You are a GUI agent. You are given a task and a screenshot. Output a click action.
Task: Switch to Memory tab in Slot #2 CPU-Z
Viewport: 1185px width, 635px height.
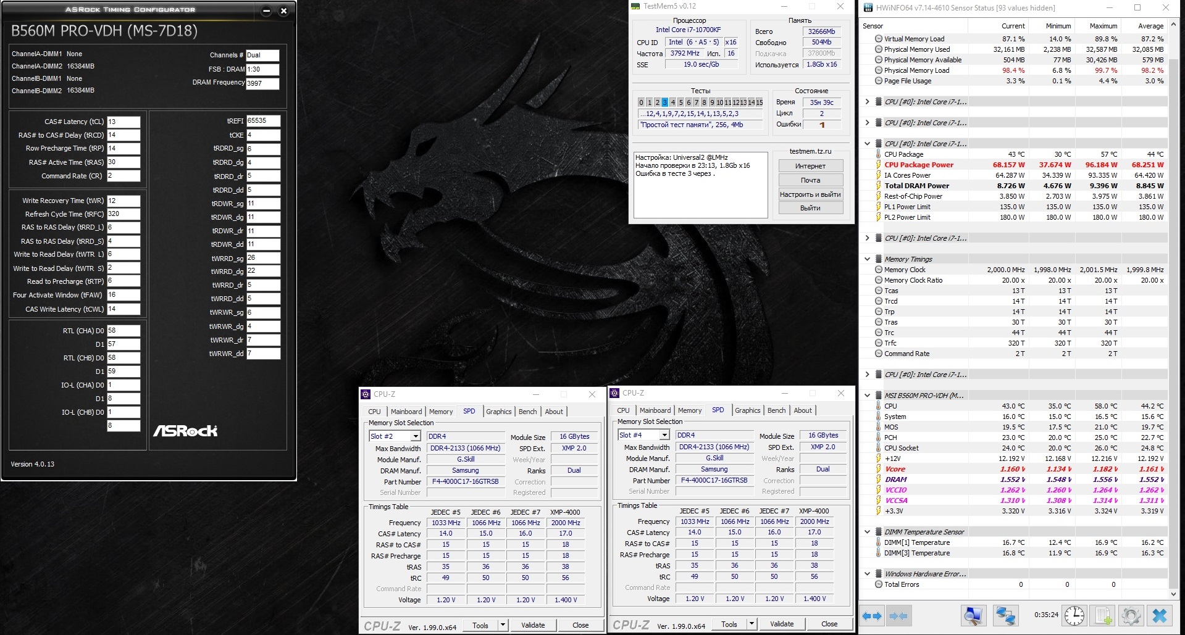coord(441,412)
